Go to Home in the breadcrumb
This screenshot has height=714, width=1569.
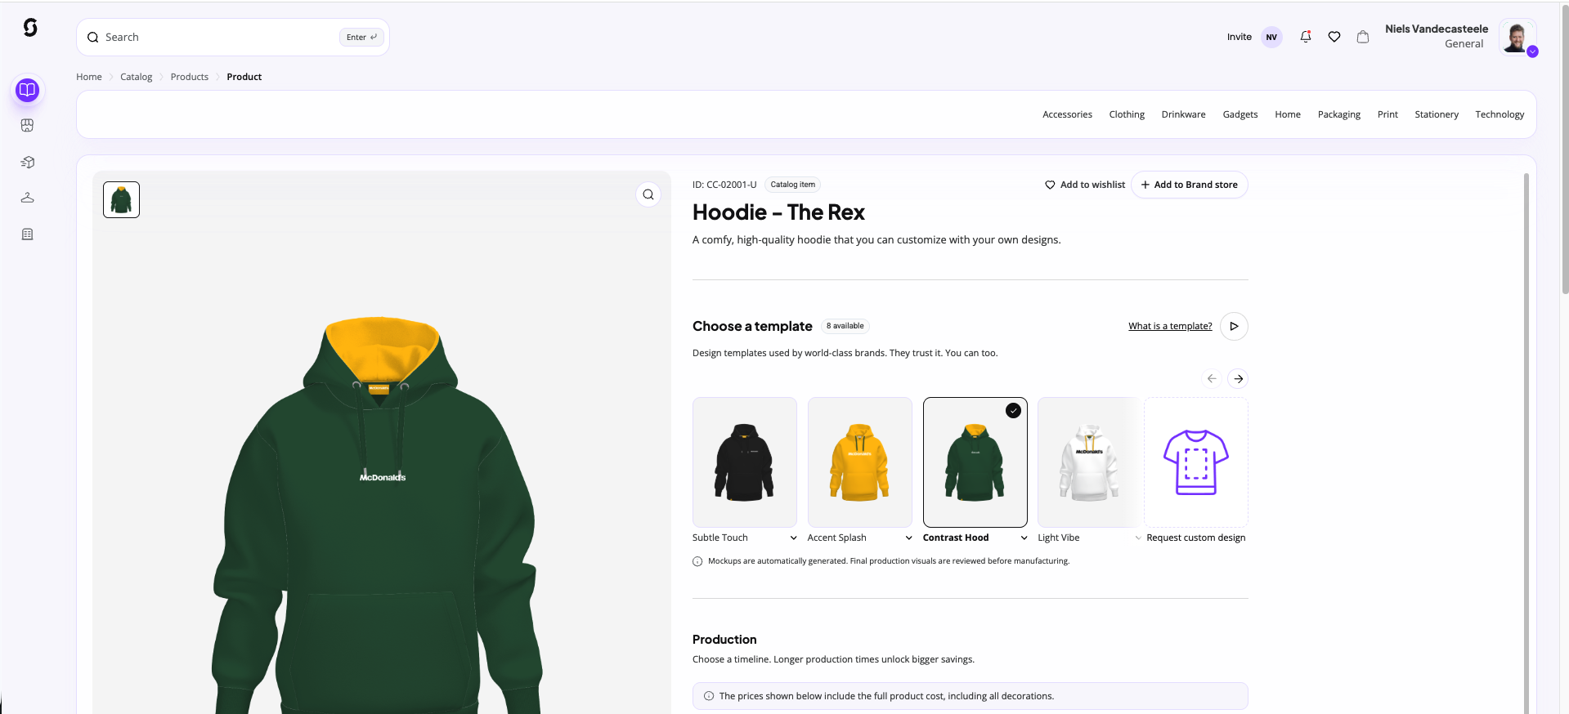pyautogui.click(x=89, y=77)
